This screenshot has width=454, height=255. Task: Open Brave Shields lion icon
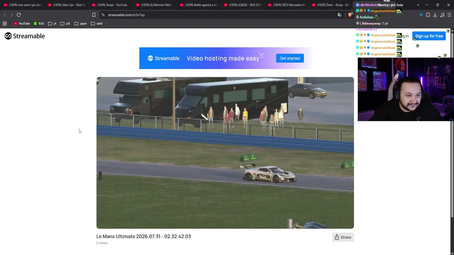[350, 15]
